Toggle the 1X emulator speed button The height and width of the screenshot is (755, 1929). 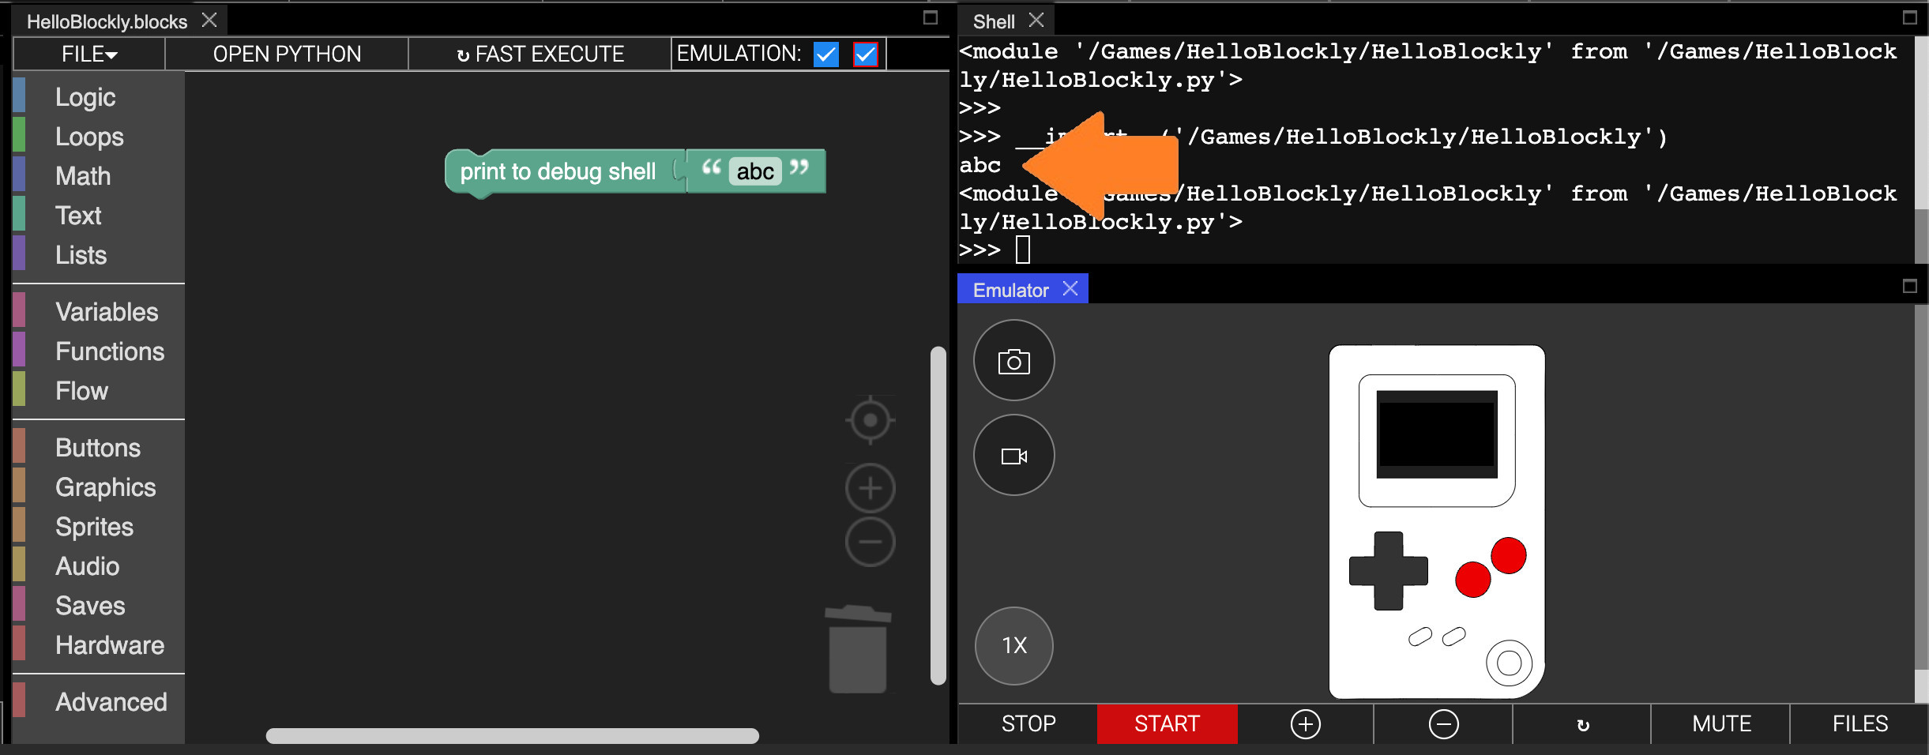pos(1013,645)
